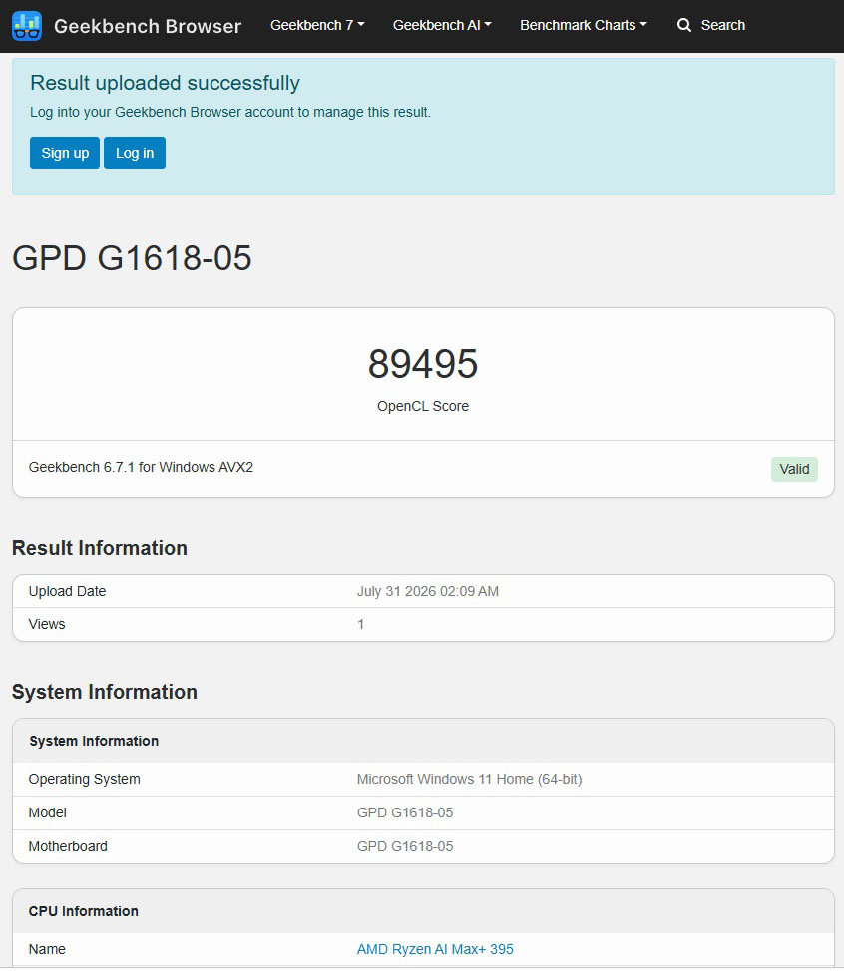Click the Valid status badge
The image size is (844, 971).
pos(794,469)
